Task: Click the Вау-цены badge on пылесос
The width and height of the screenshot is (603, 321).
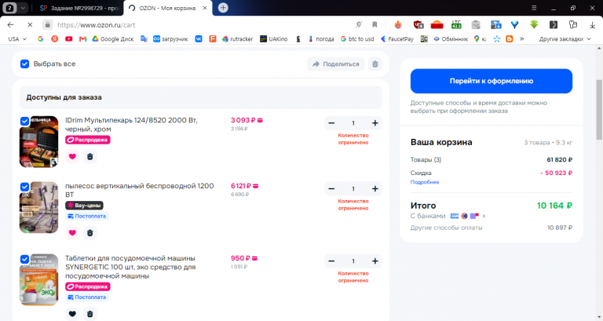Action: click(84, 206)
